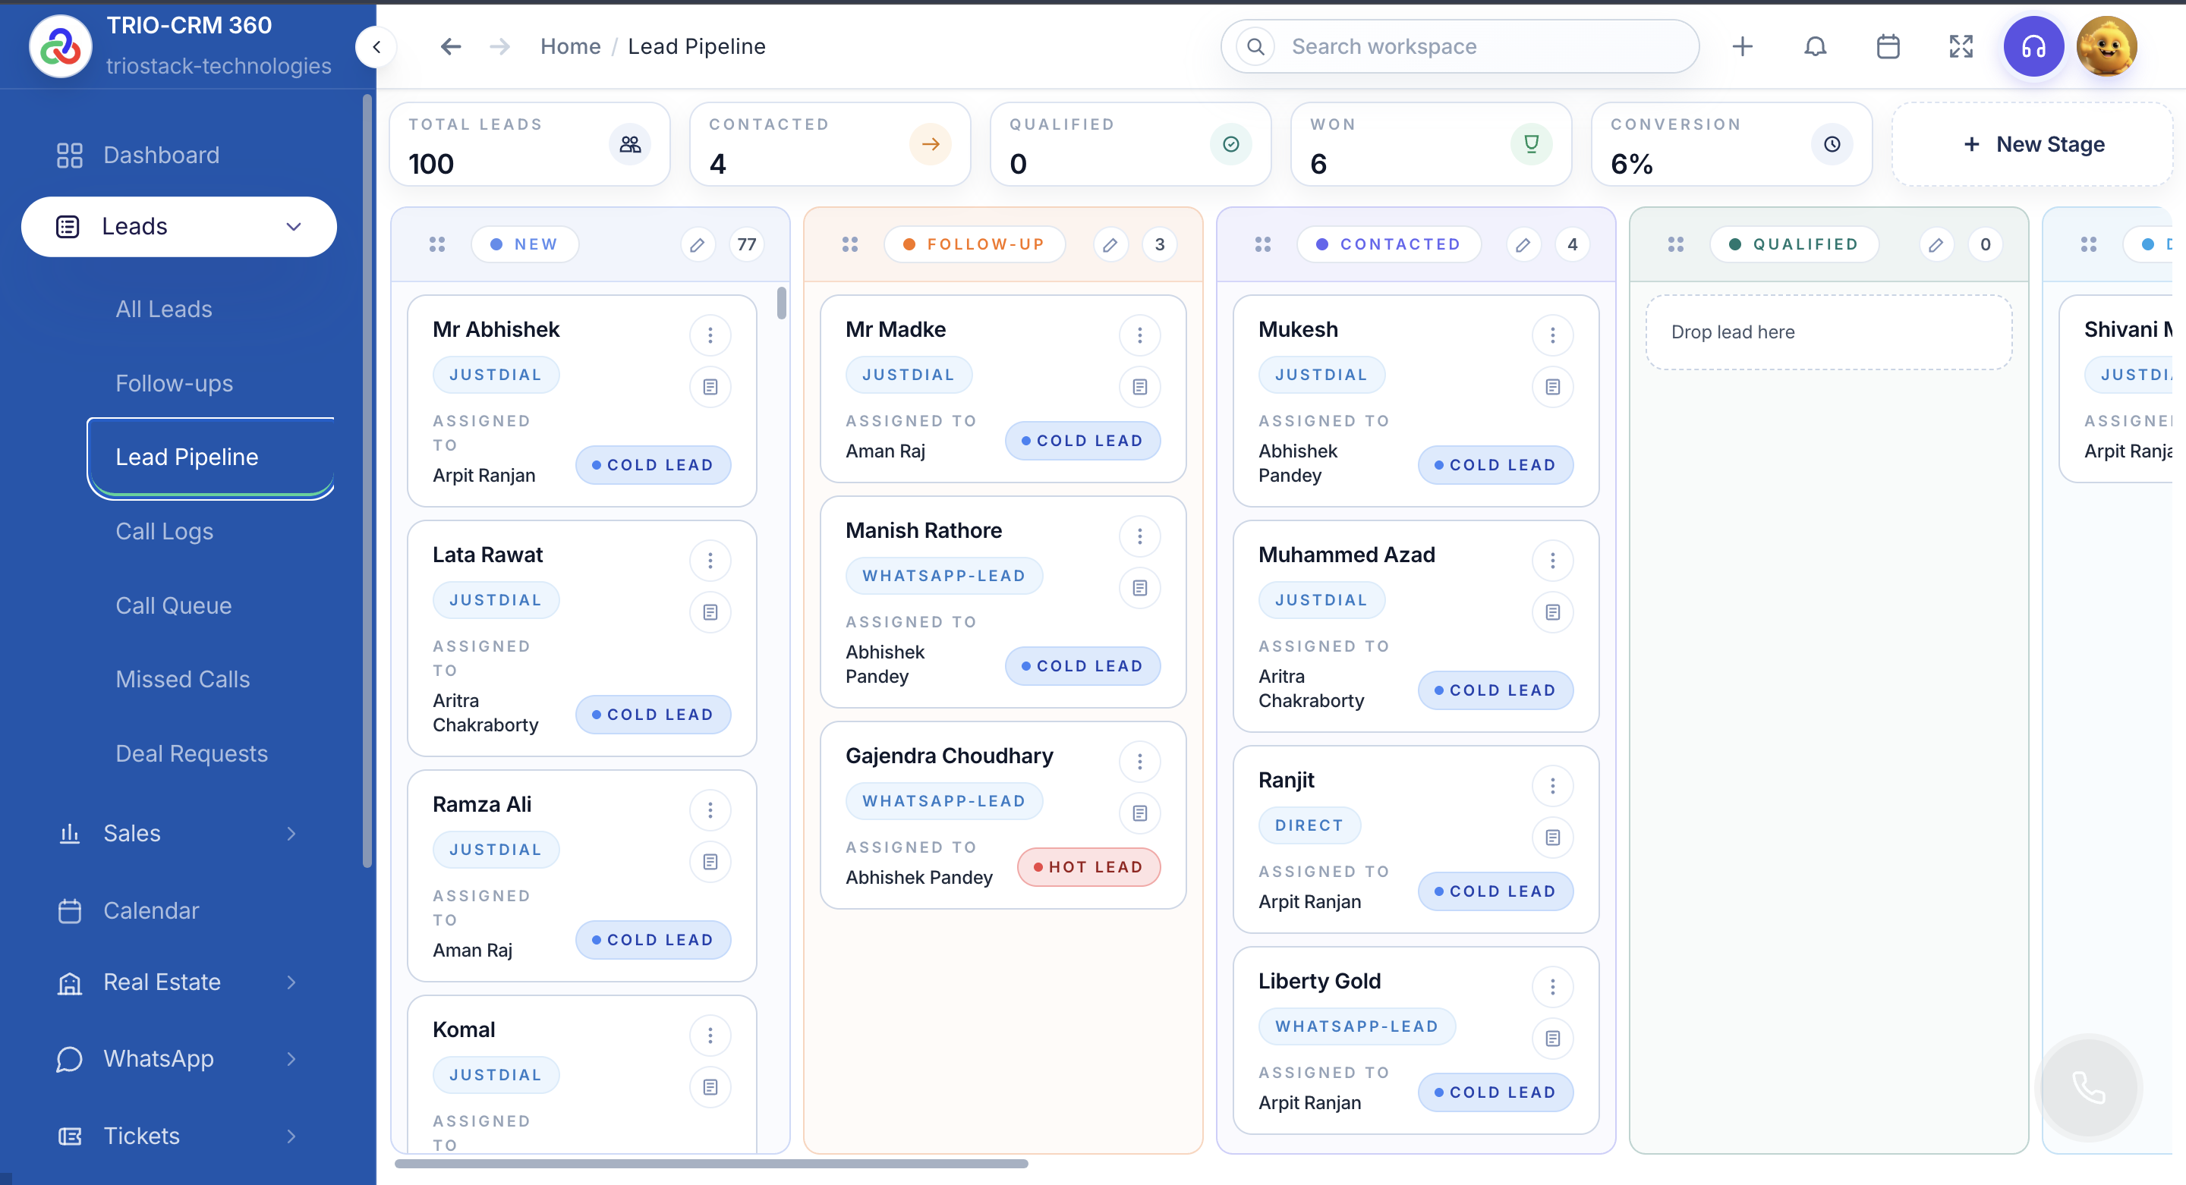Click the NEW column vertical scrollbar
2186x1185 pixels.
(x=782, y=303)
